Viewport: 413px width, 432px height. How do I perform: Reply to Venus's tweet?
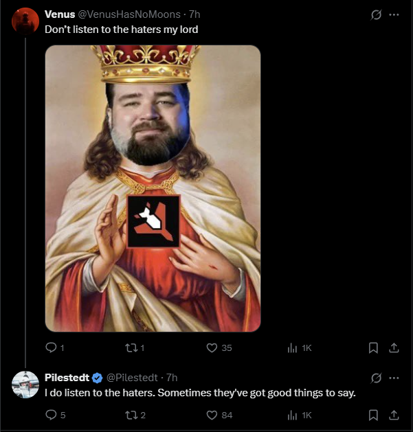[50, 348]
